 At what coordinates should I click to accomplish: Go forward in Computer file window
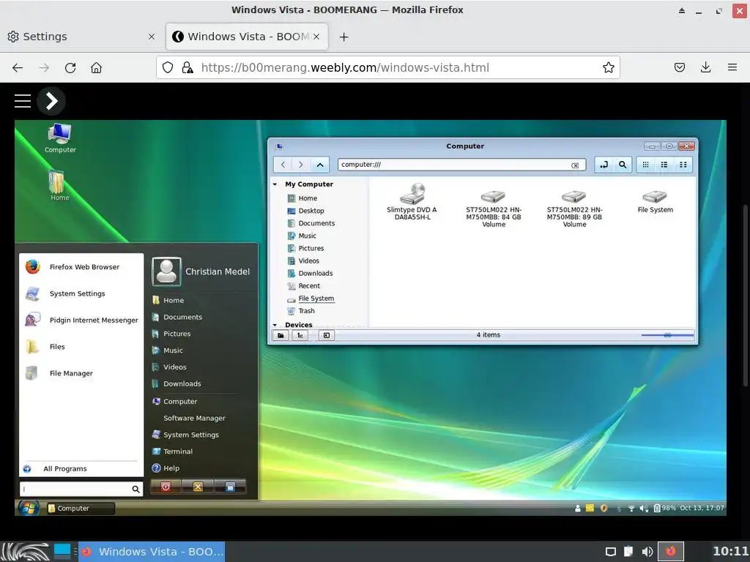(301, 165)
